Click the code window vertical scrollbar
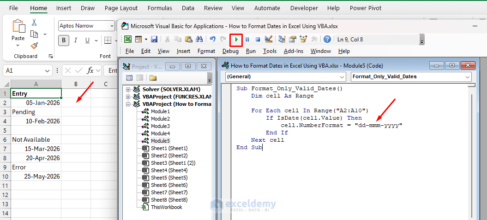 [x=471, y=152]
